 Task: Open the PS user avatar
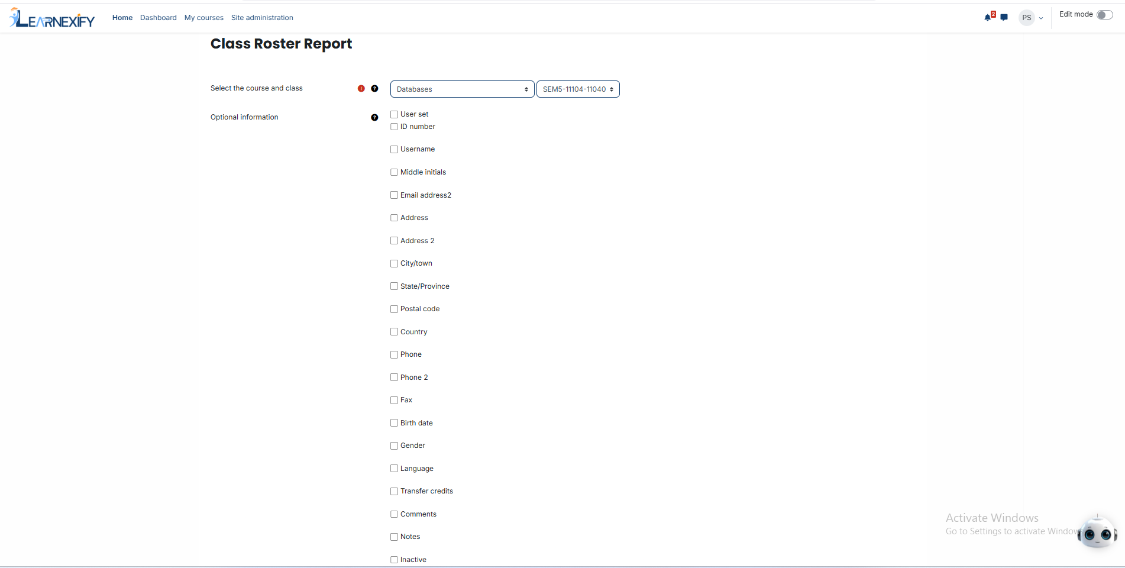(1027, 18)
